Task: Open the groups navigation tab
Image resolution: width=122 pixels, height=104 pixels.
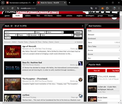Action: [100, 16]
